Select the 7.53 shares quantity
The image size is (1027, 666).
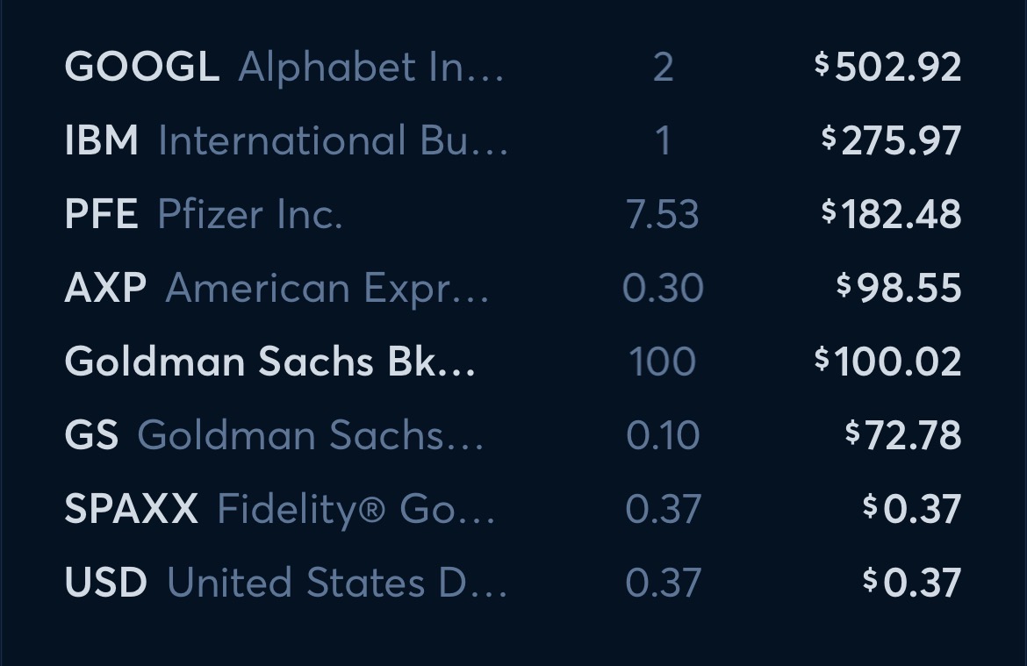pyautogui.click(x=663, y=215)
